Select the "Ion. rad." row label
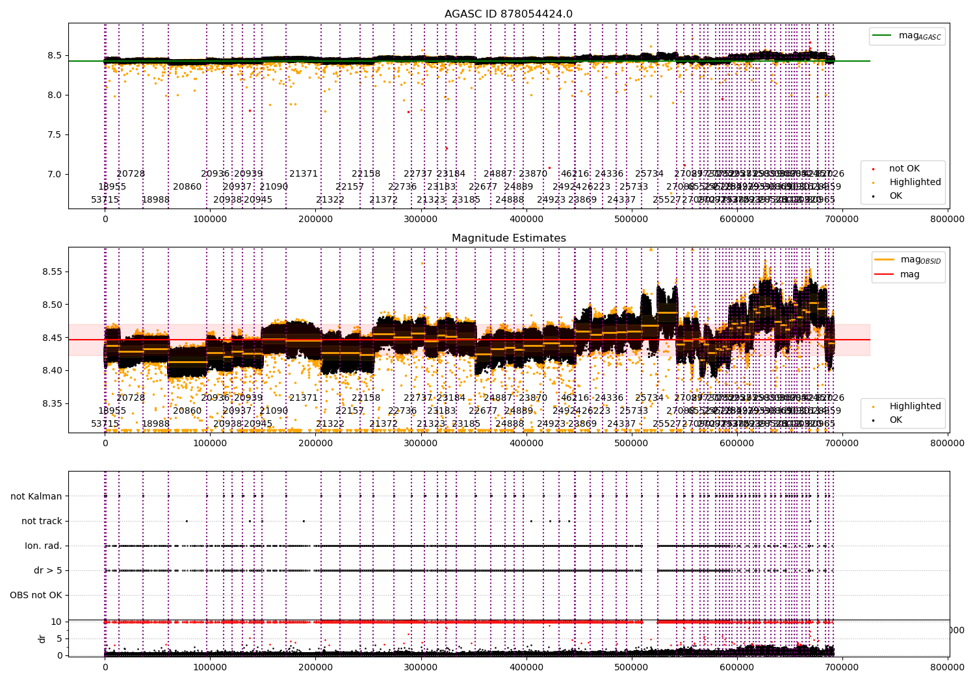Screen dimensions: 975x682 coord(44,546)
